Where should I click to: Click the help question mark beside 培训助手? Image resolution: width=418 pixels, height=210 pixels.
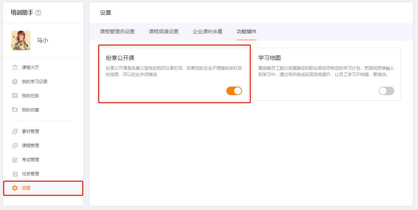click(38, 12)
